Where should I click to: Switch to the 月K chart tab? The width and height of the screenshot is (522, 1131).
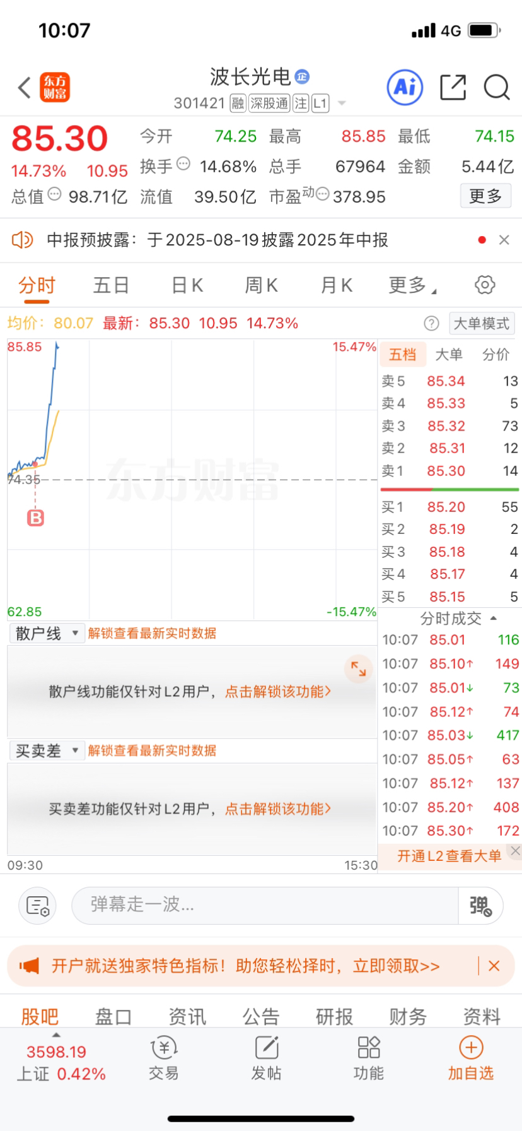point(337,285)
